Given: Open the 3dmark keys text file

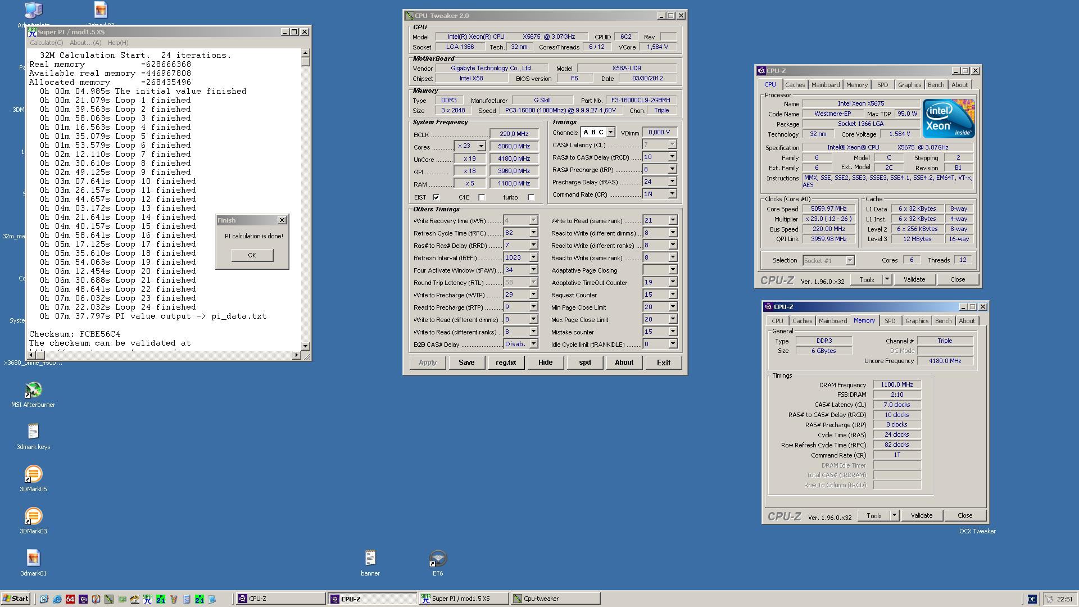Looking at the screenshot, I should [x=33, y=432].
